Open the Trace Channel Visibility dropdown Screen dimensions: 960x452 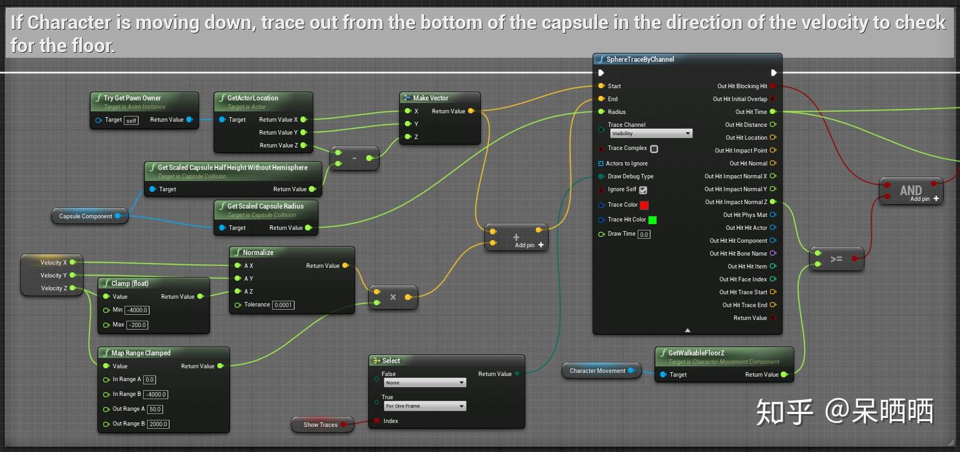click(x=651, y=132)
